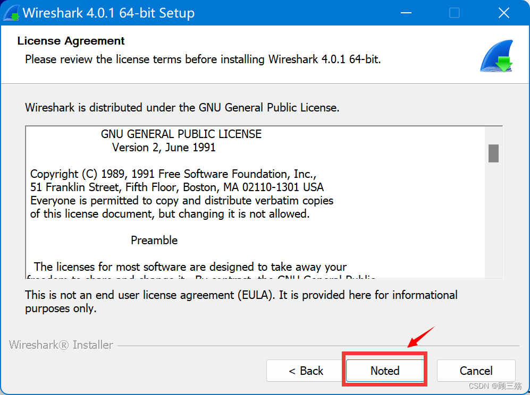This screenshot has height=395, width=530.
Task: Click the "Wireshark 4.0.1 64-bit Setup" window title
Action: (108, 13)
